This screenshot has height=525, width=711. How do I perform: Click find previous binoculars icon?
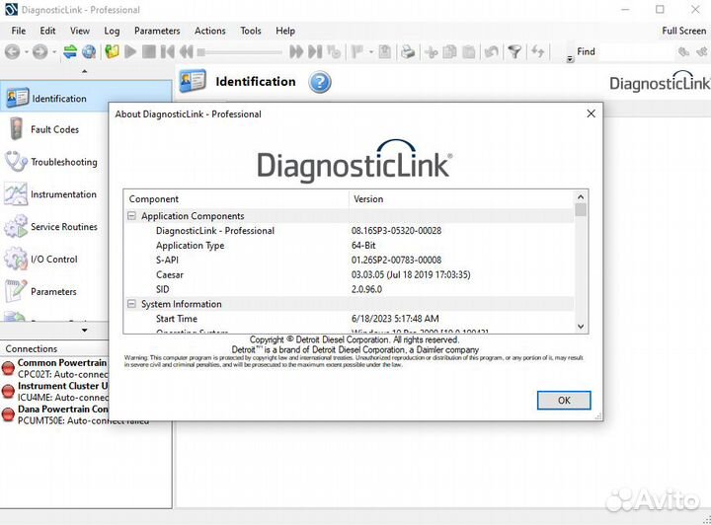pyautogui.click(x=683, y=51)
